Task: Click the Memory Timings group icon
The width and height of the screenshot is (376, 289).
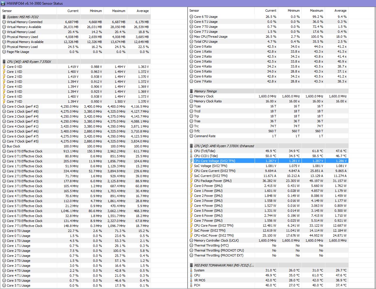Action: tap(191, 91)
